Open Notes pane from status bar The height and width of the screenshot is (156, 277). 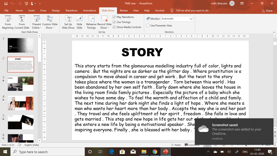(x=176, y=145)
